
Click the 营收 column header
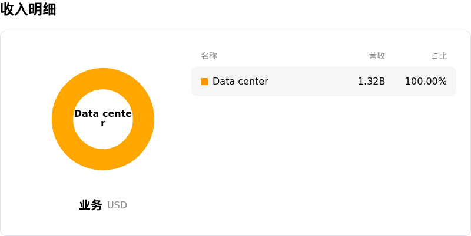tap(377, 56)
